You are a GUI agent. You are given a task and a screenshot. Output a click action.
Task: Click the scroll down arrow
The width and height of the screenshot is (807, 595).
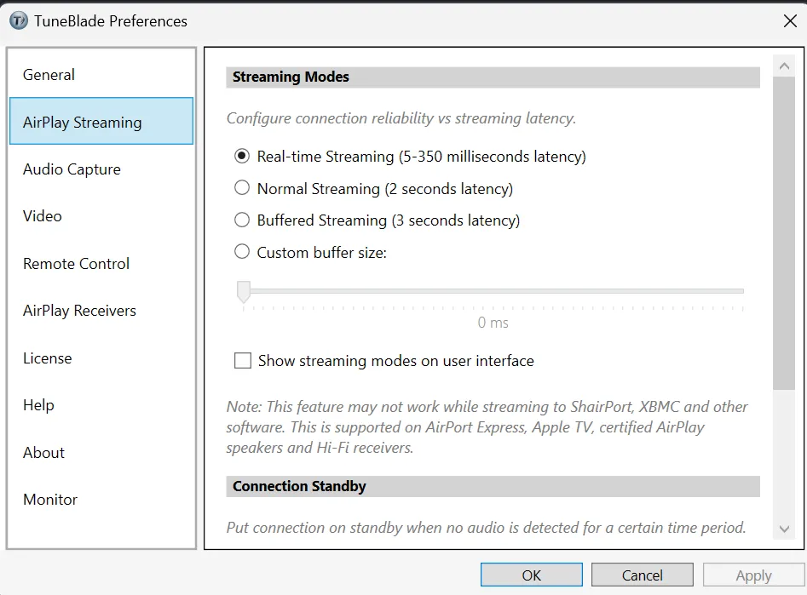[784, 529]
